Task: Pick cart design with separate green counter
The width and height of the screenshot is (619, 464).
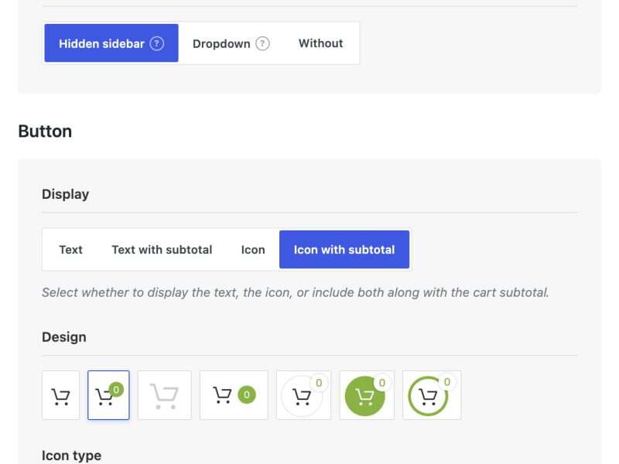Action: [x=234, y=395]
